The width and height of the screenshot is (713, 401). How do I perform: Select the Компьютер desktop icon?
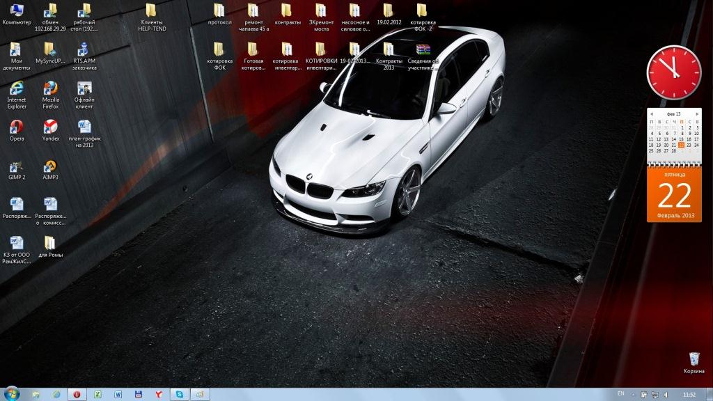(x=17, y=11)
